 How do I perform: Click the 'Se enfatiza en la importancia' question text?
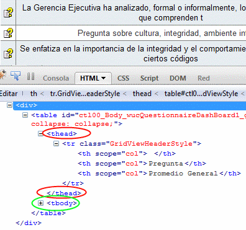pos(133,54)
